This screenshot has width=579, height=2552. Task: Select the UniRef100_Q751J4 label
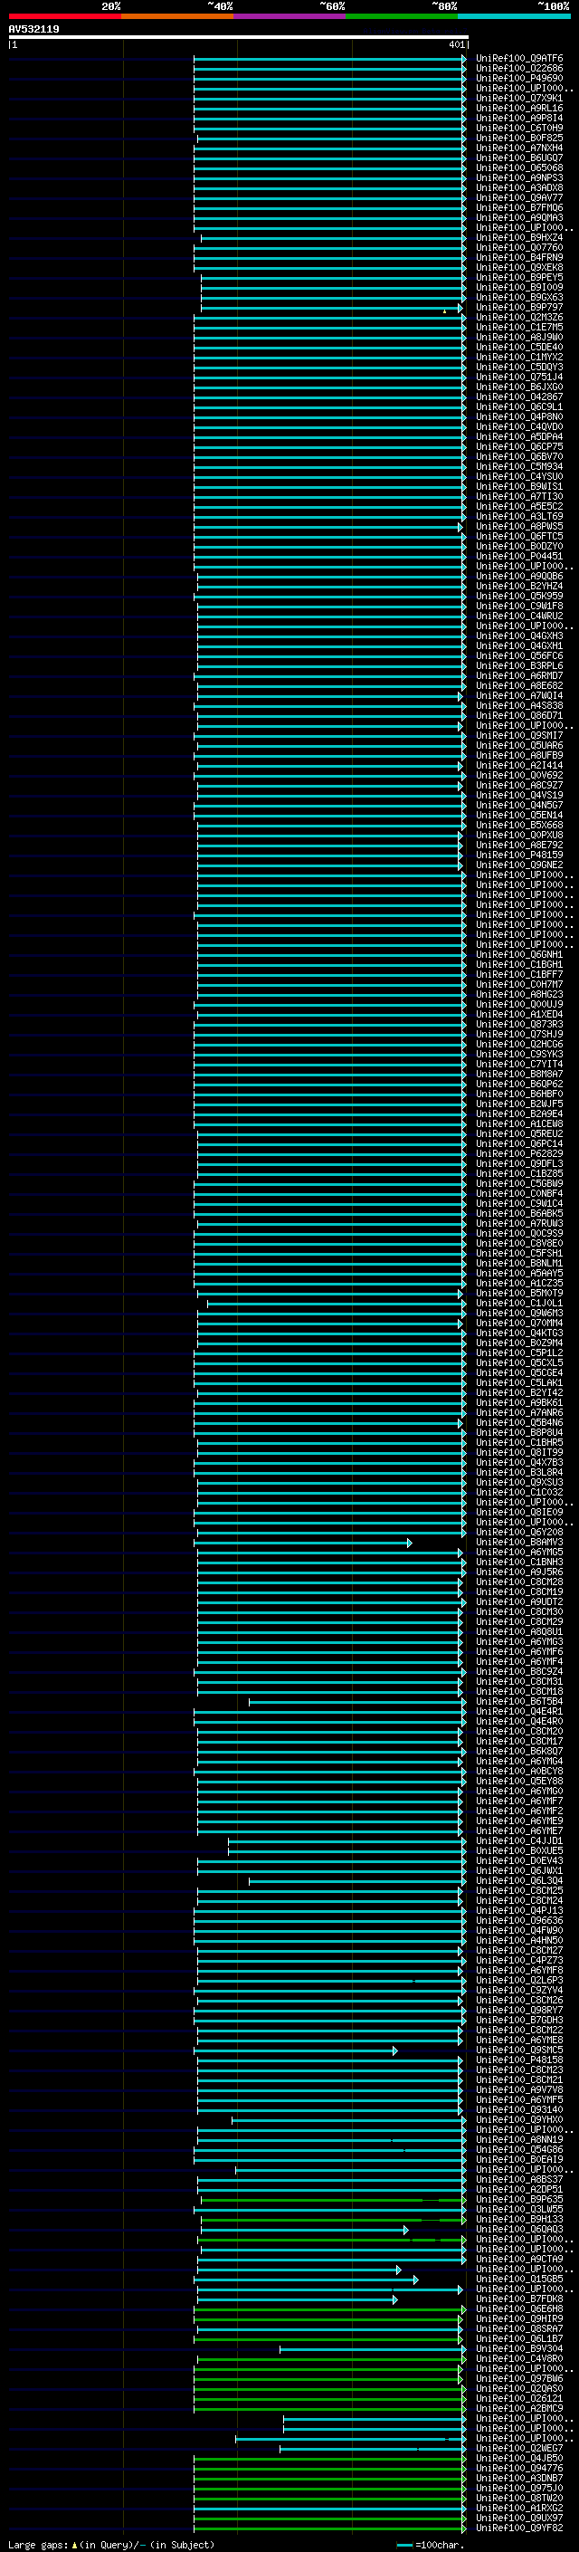(x=518, y=378)
